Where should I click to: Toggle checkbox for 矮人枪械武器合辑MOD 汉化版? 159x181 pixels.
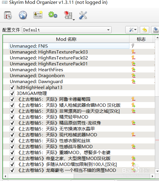click(12, 105)
